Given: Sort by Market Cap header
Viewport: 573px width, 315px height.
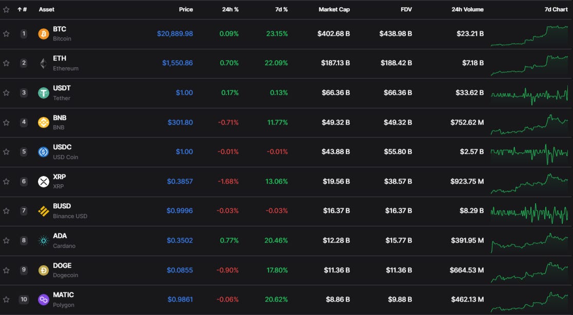Looking at the screenshot, I should 334,9.
